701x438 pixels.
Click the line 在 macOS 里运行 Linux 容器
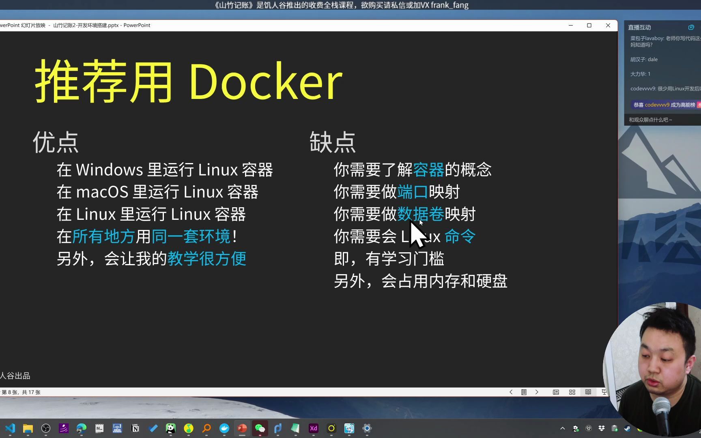click(x=157, y=192)
